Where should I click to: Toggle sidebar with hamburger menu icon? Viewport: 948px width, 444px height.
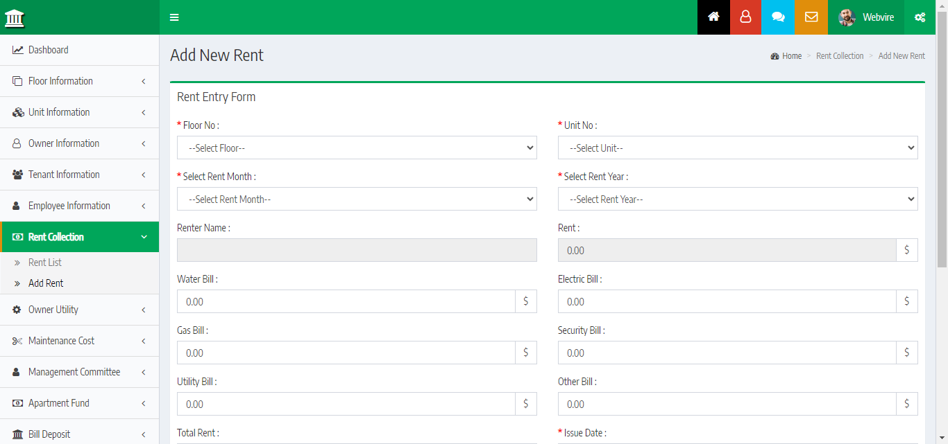pyautogui.click(x=174, y=17)
